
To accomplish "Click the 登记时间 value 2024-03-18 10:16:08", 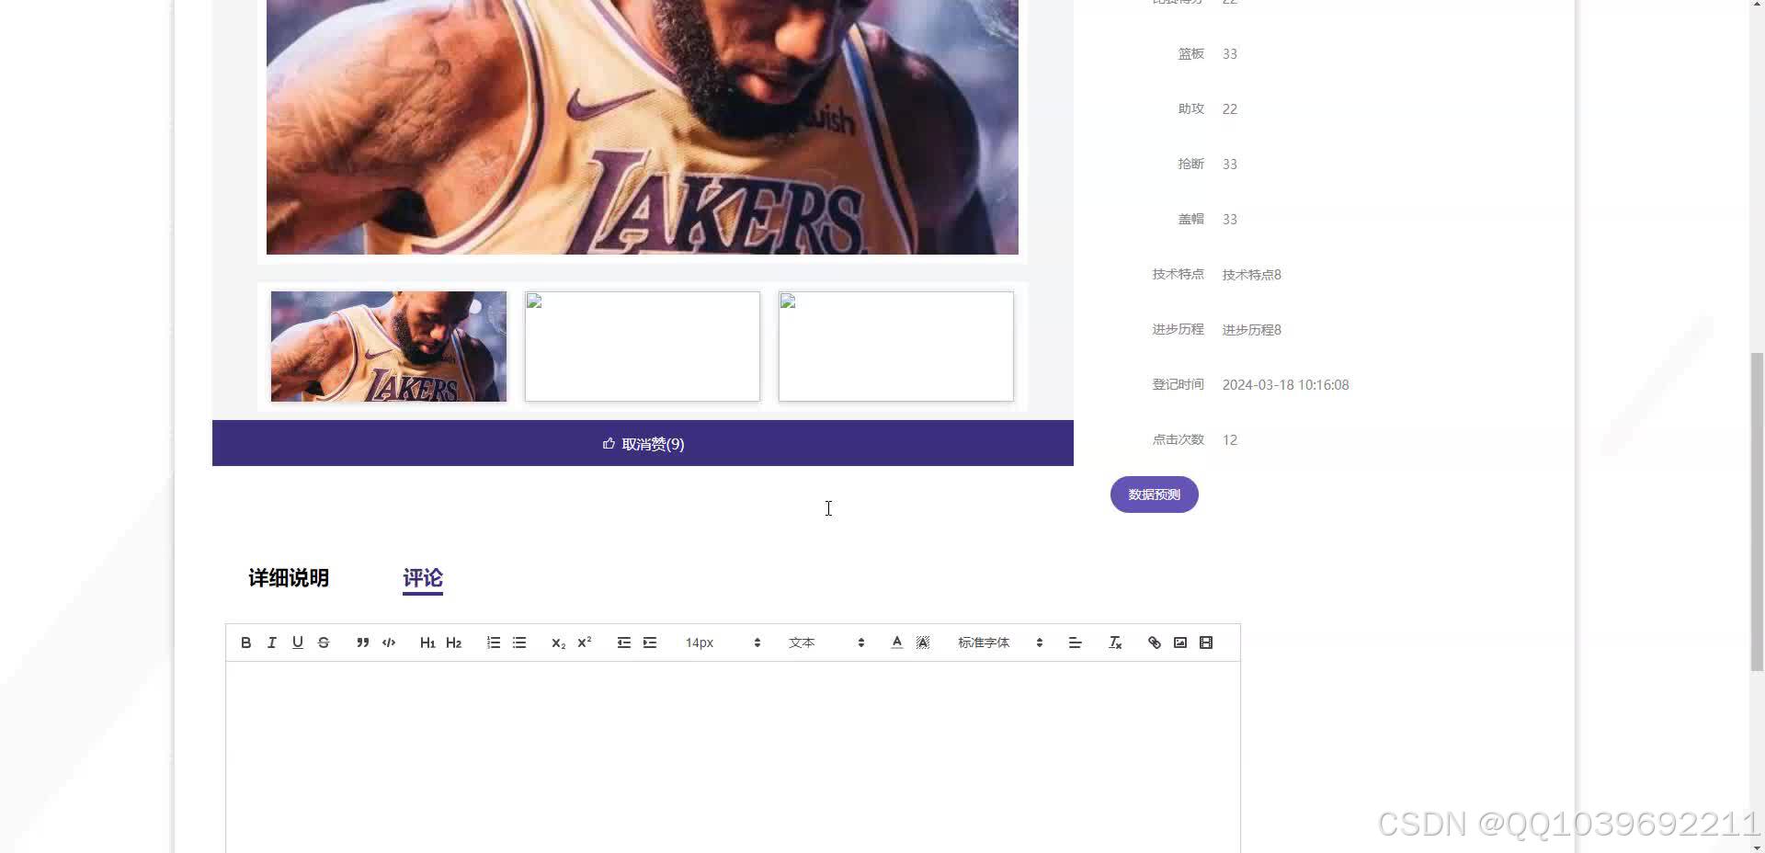I will click(1285, 385).
